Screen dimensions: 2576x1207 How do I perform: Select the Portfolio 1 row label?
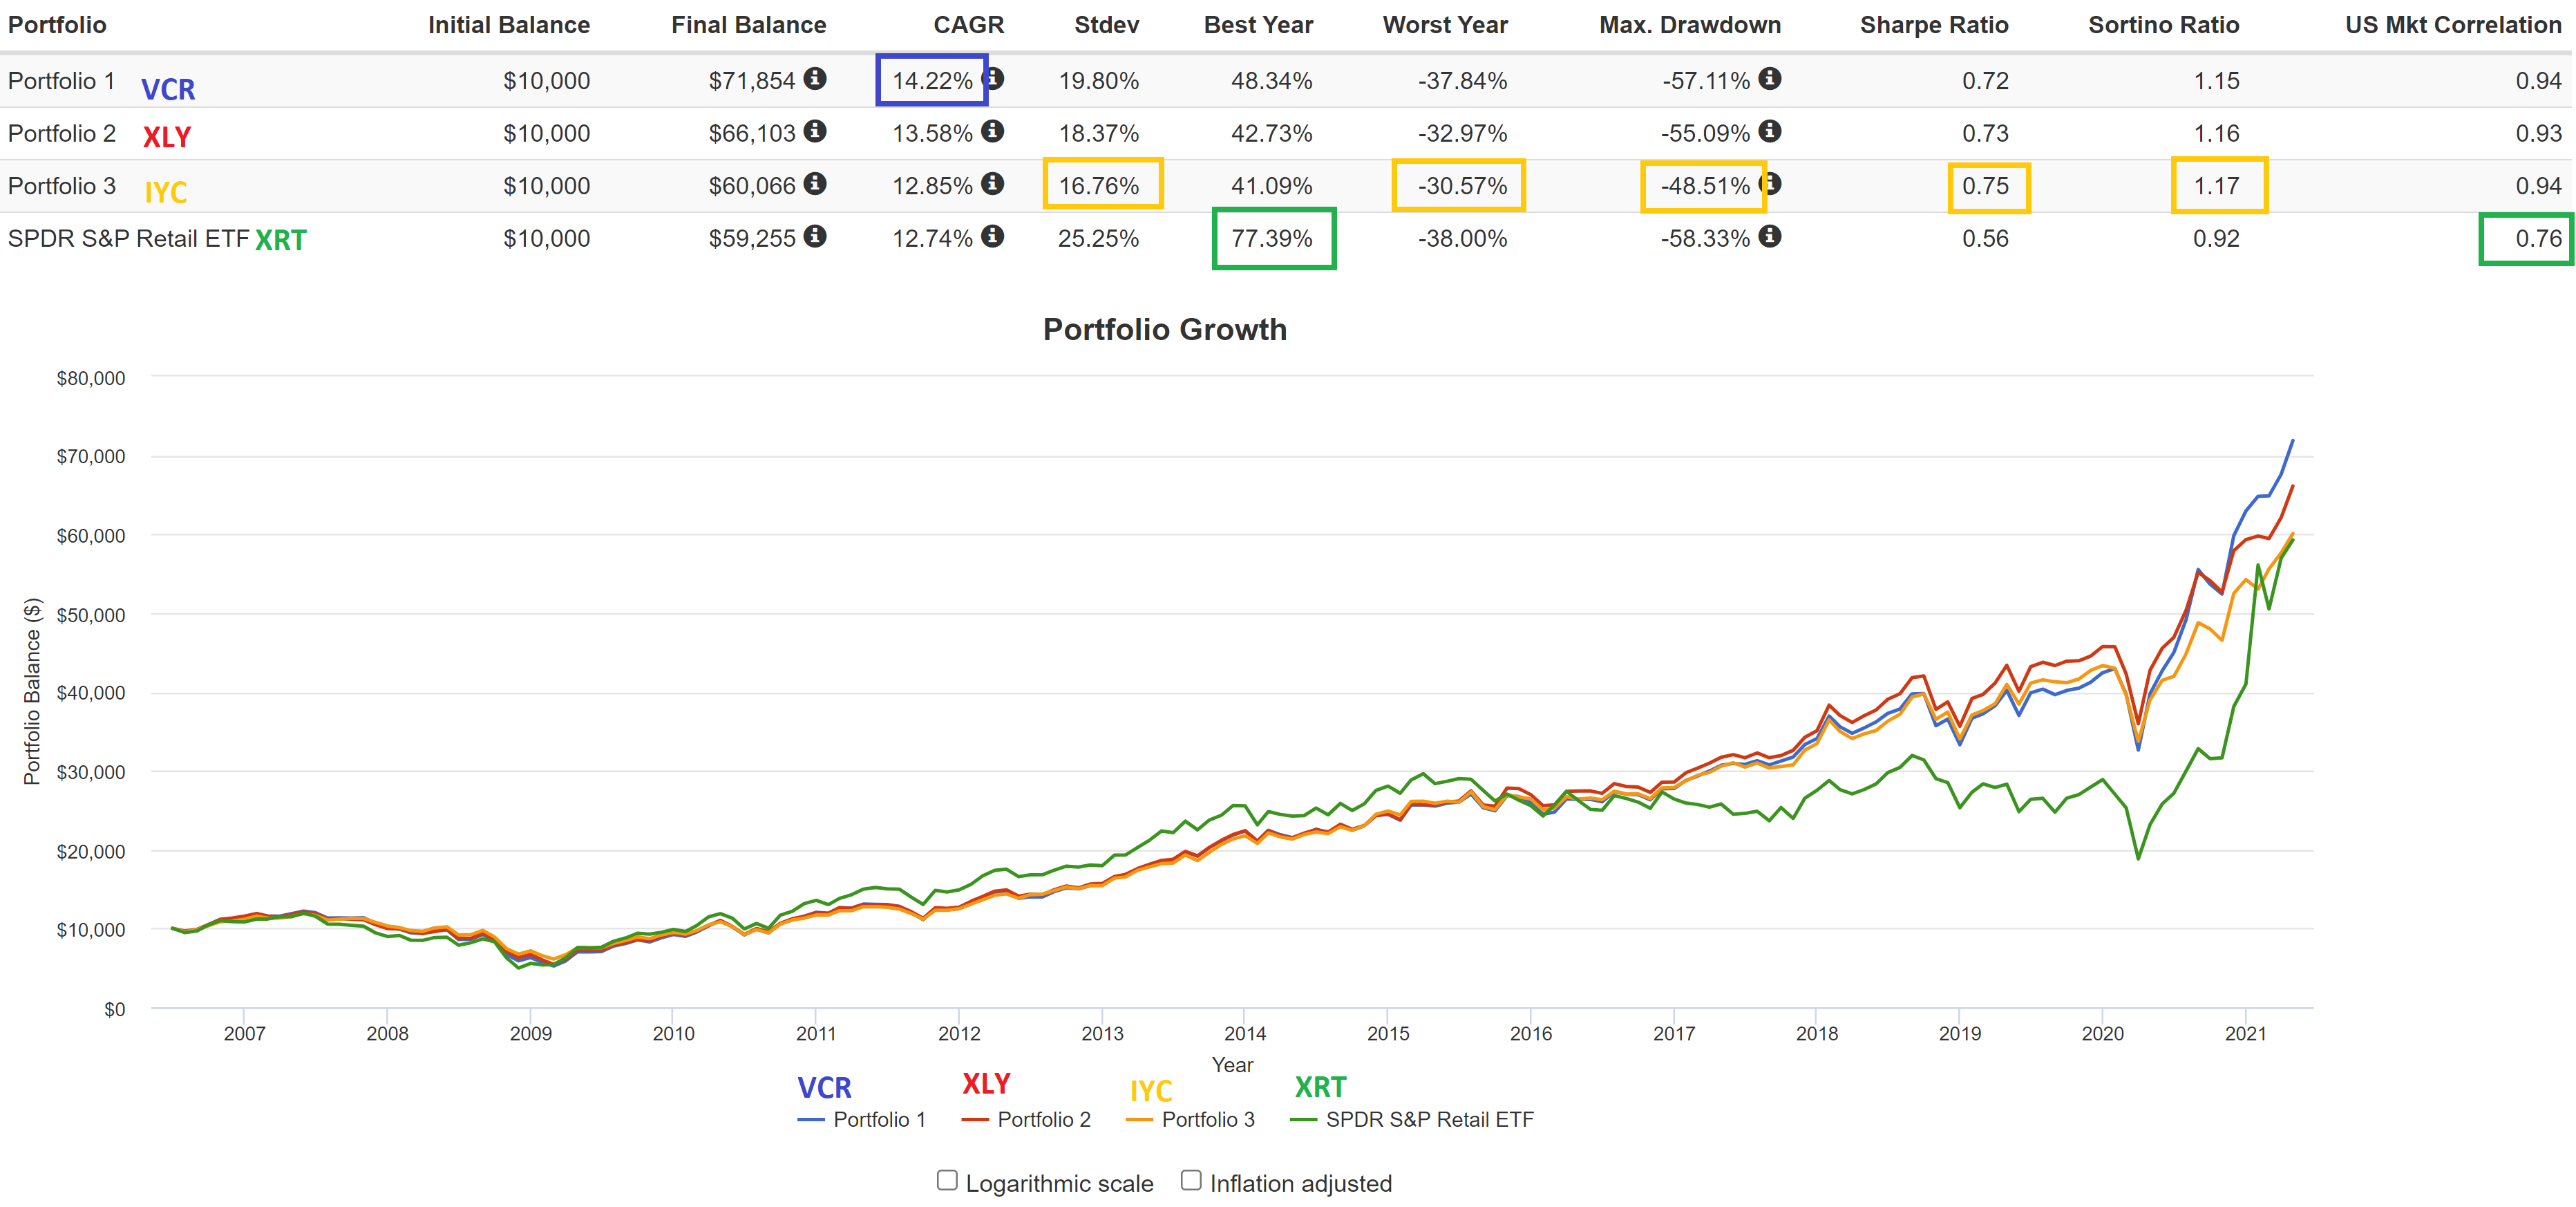point(62,81)
